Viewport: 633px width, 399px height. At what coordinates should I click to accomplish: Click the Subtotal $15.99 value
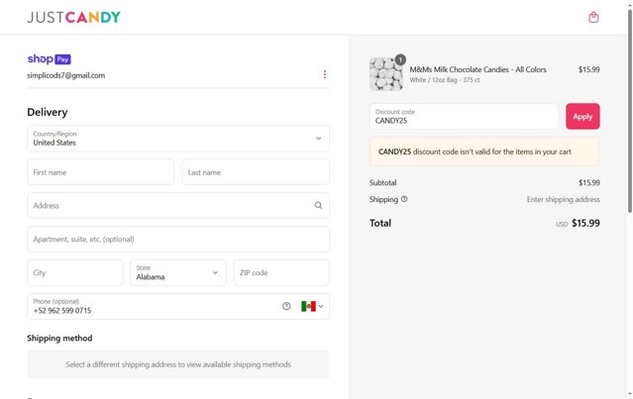coord(589,183)
